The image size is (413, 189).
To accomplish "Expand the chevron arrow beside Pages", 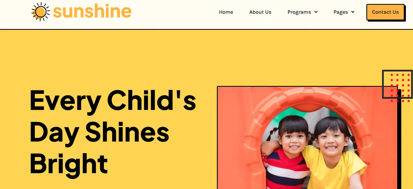I will coord(353,12).
